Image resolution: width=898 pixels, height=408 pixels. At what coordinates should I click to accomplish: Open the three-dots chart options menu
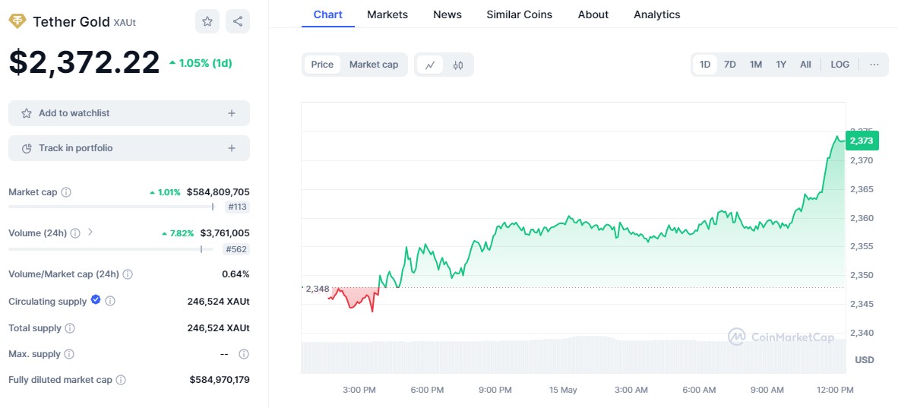[x=874, y=65]
